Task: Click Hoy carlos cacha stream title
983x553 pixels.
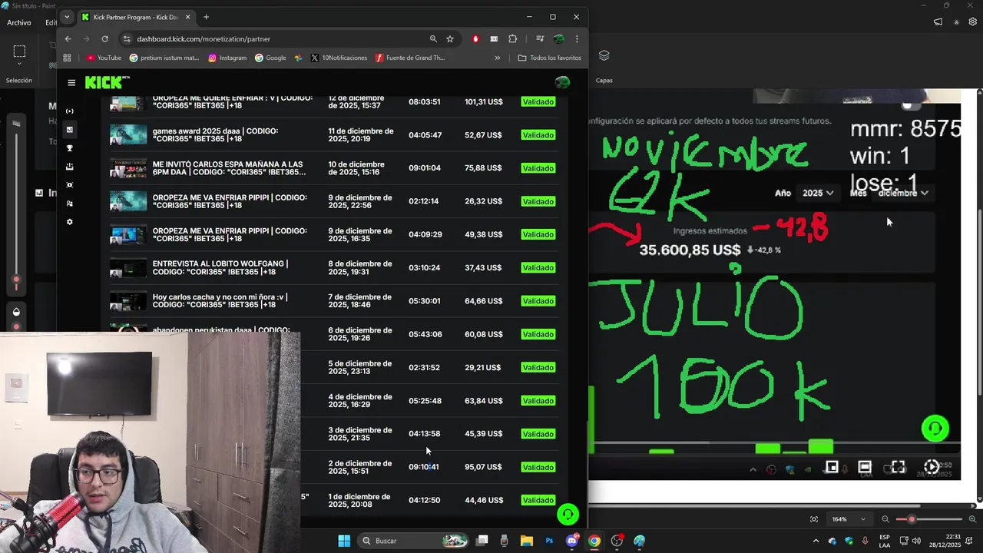Action: (220, 300)
